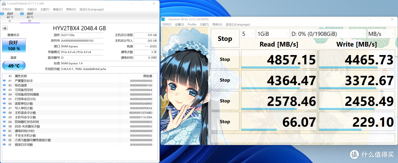Viewport: 398px width, 163px height.
Task: Open 主题(T) menu in CrystalDiskInfo
Action: coord(45,9)
